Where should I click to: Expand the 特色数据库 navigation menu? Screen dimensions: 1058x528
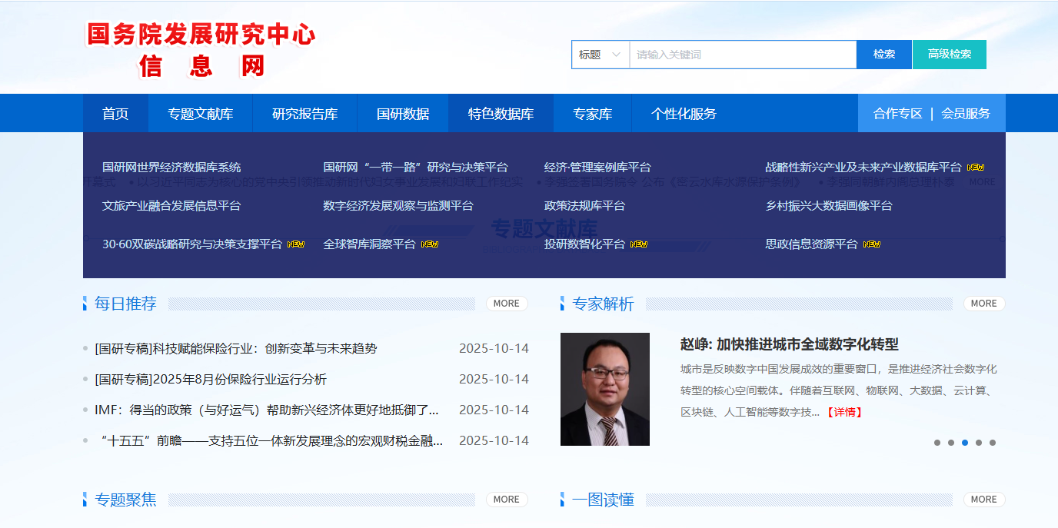click(501, 114)
